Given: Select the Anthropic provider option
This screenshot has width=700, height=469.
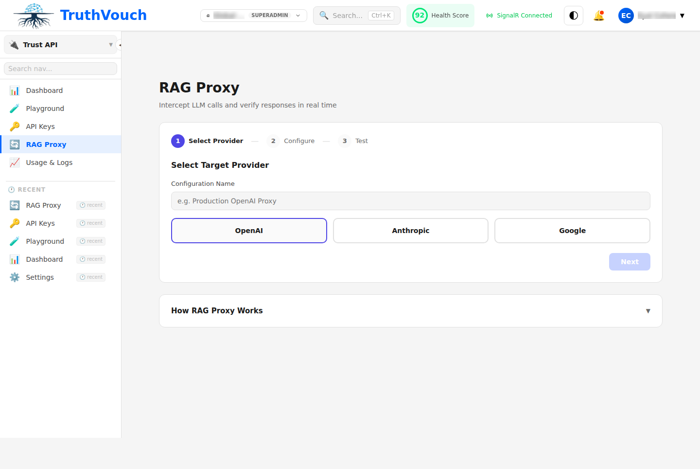Looking at the screenshot, I should 410,230.
